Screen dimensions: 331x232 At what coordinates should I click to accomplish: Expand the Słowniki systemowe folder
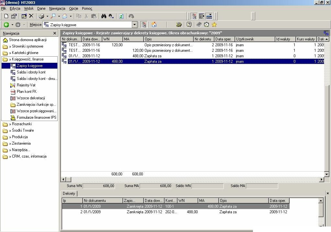[23, 46]
